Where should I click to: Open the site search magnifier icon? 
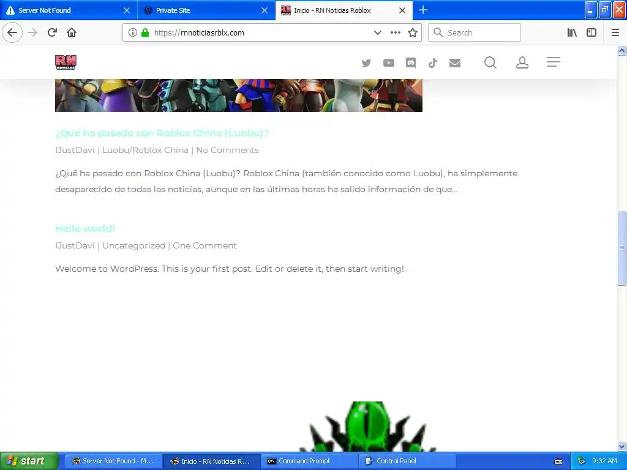[x=490, y=62]
